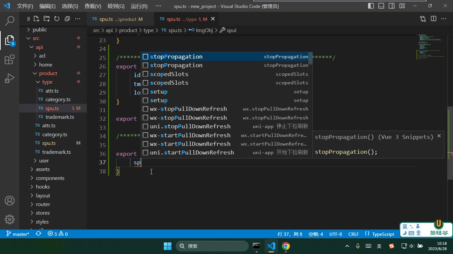Open the 查看(V) menu
This screenshot has height=254, width=453.
[93, 6]
